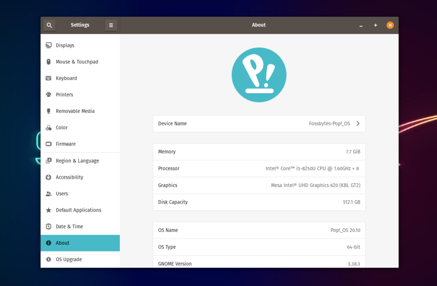Click the Accessibility circle icon
437x286 pixels.
pyautogui.click(x=48, y=177)
